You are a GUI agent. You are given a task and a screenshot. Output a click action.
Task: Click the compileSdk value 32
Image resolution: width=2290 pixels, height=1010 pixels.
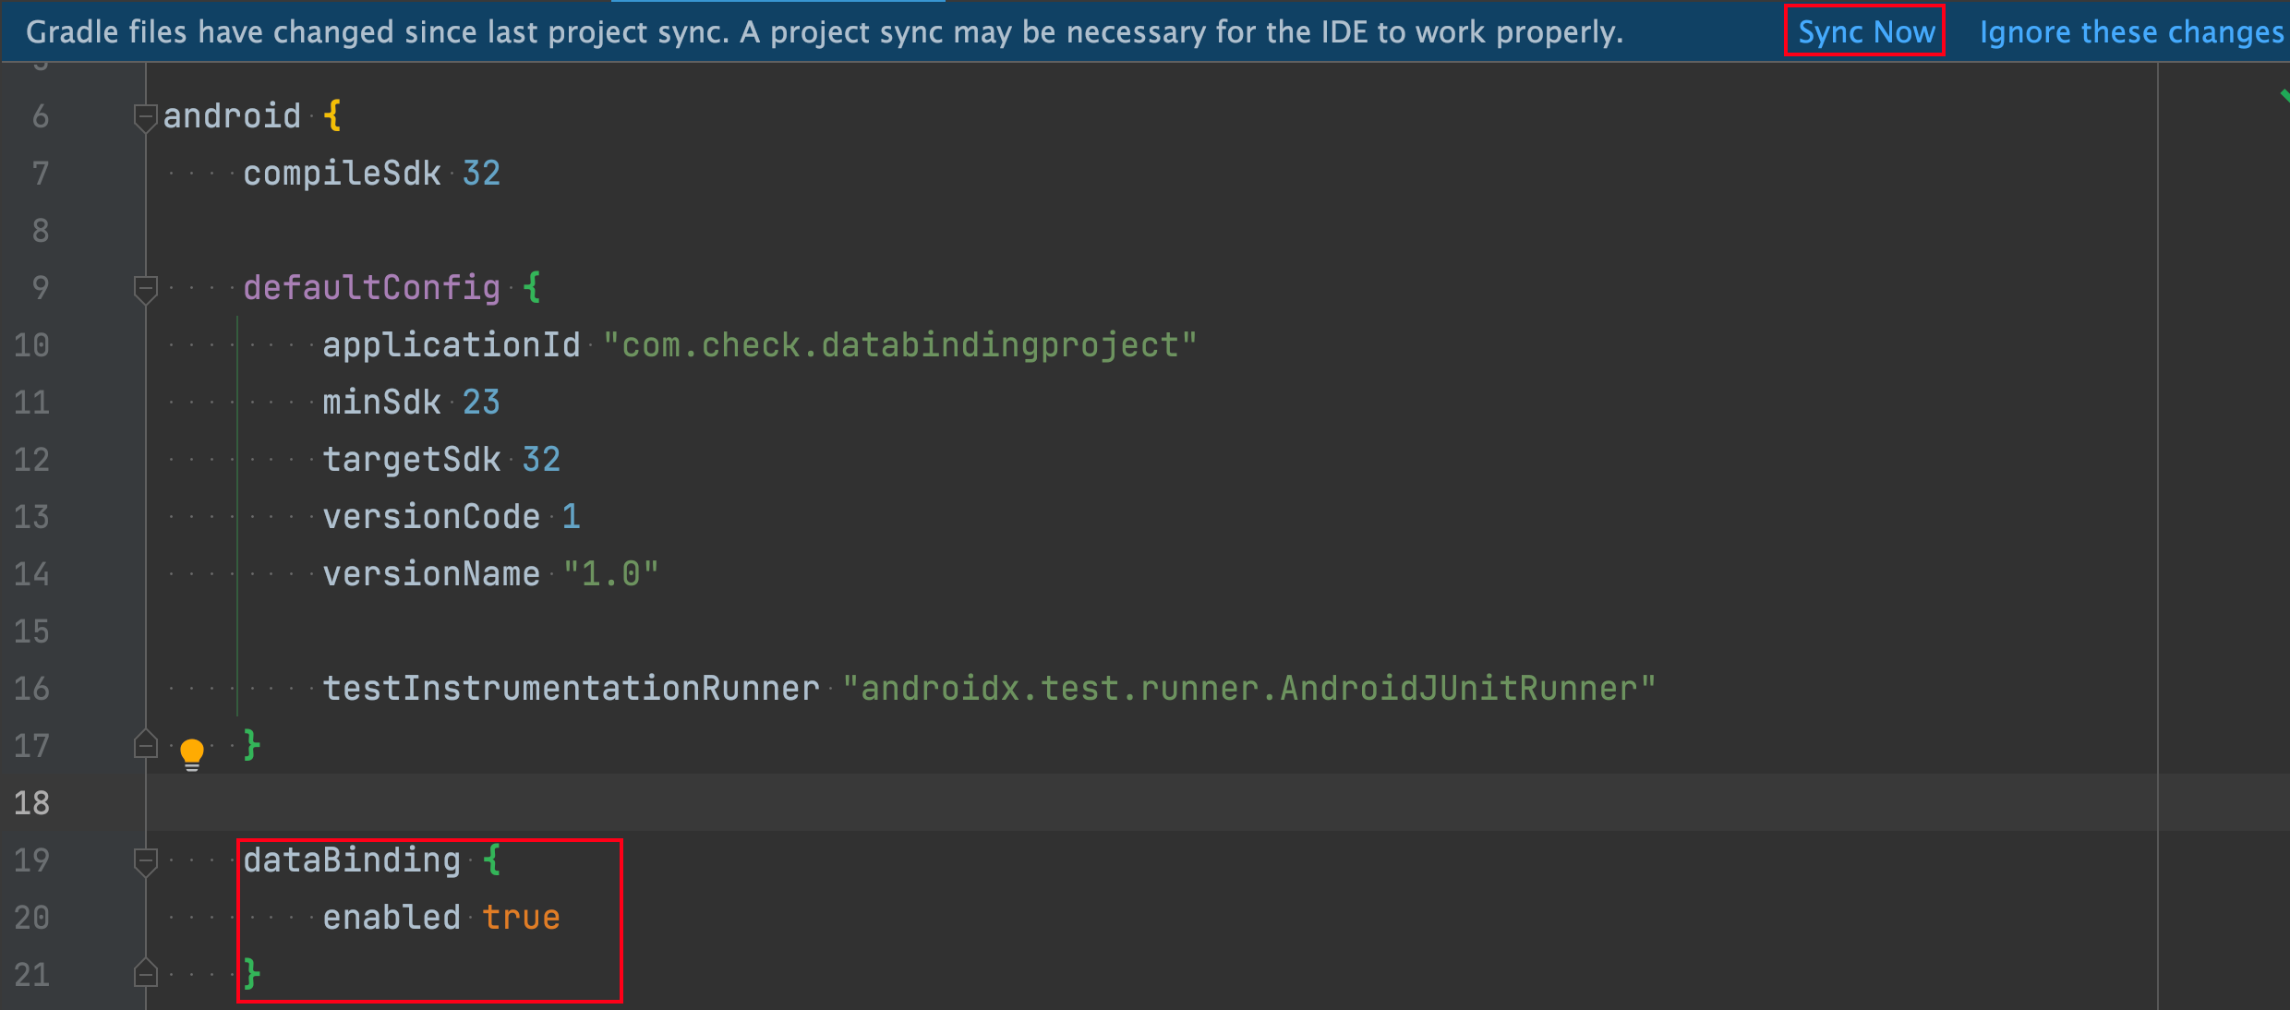click(481, 174)
